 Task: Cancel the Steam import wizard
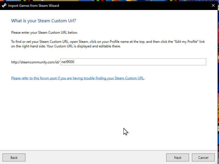203,157
